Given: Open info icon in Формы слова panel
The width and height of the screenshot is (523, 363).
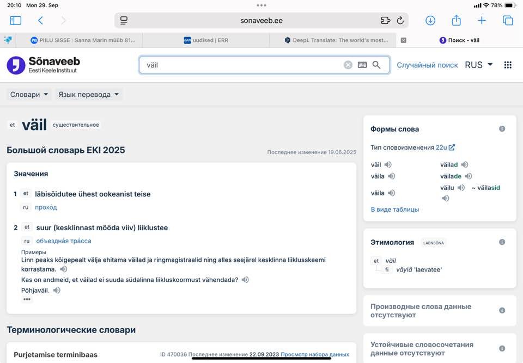Looking at the screenshot, I should click(x=502, y=129).
